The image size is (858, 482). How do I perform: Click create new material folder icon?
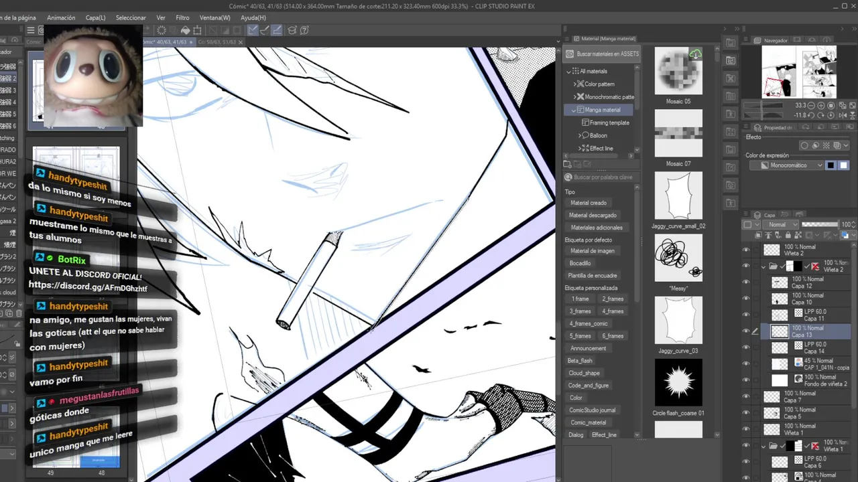tap(568, 164)
